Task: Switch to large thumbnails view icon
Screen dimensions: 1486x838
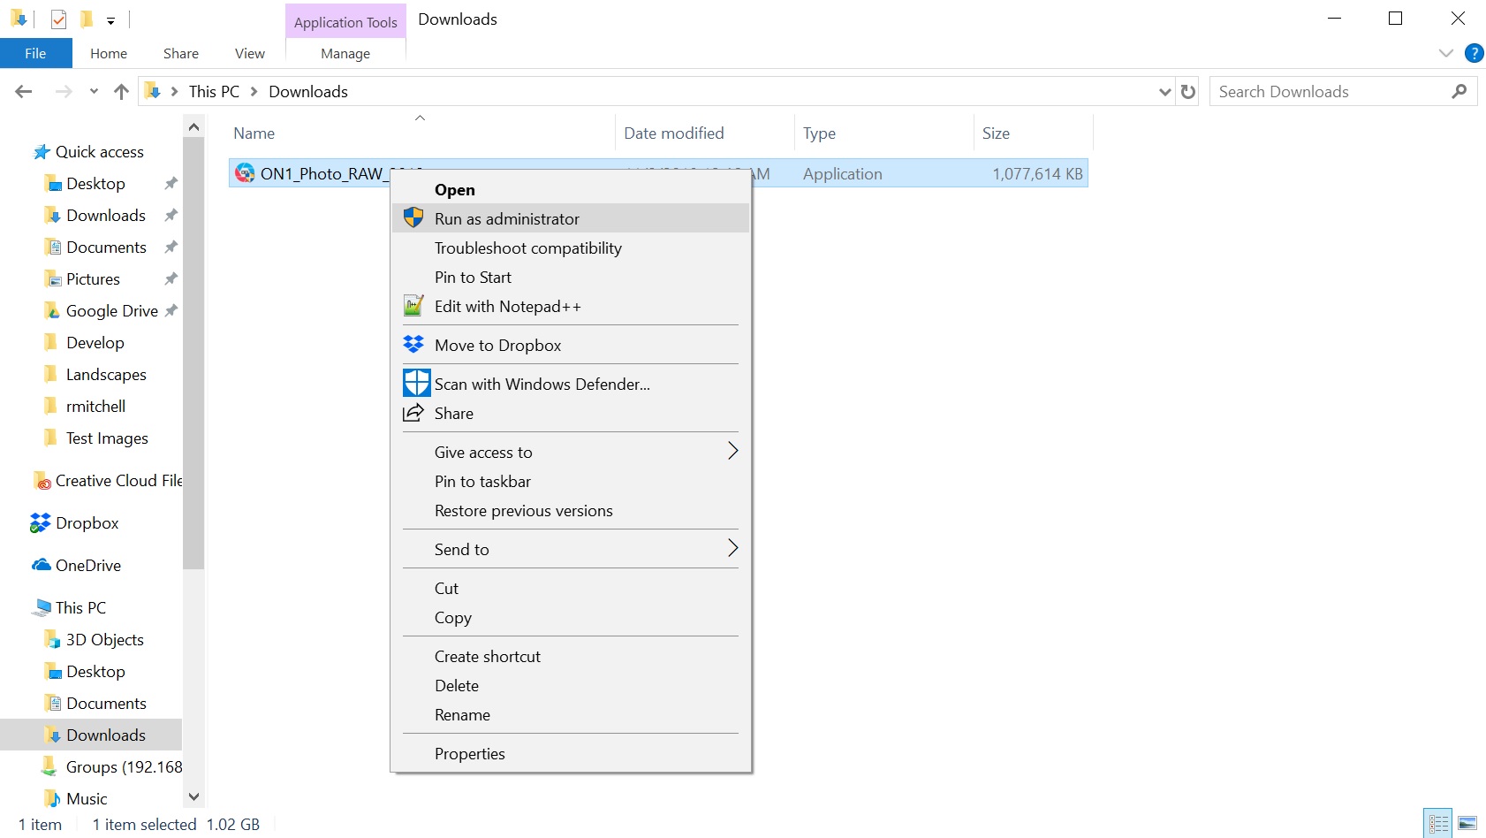Action: pos(1467,824)
